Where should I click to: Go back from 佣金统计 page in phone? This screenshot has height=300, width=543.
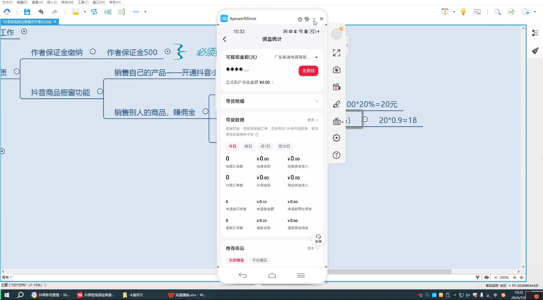click(x=224, y=39)
